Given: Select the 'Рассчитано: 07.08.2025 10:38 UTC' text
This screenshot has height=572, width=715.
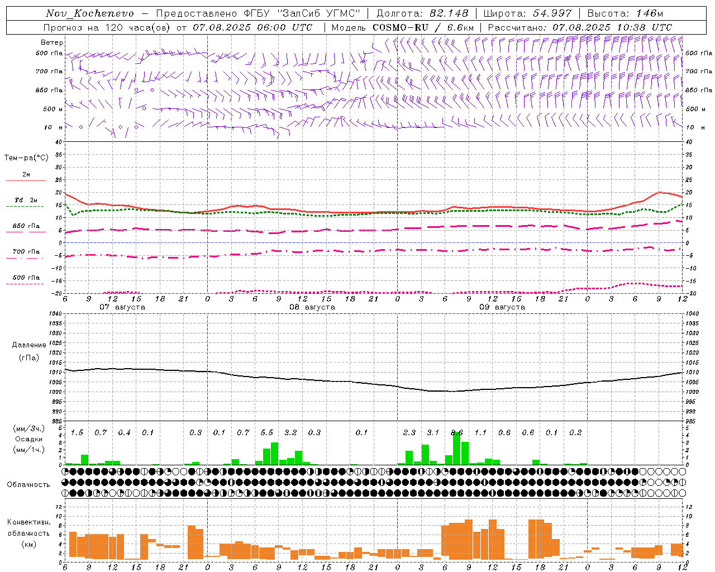Looking at the screenshot, I should coord(580,27).
